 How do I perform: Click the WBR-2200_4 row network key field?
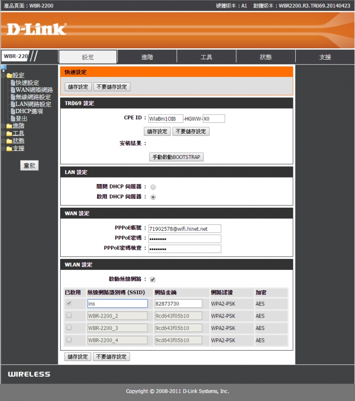(178, 340)
